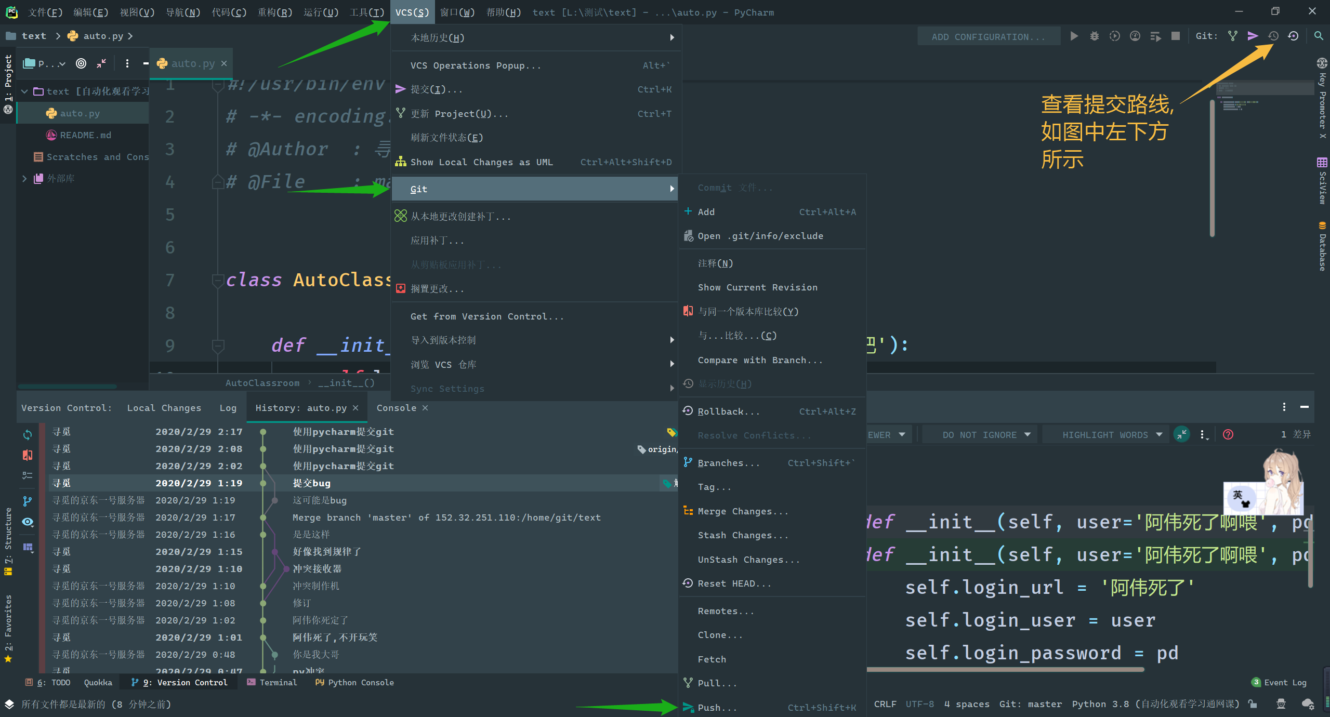Click branch icon in History panel sidebar
Viewport: 1330px width, 717px height.
pos(28,501)
